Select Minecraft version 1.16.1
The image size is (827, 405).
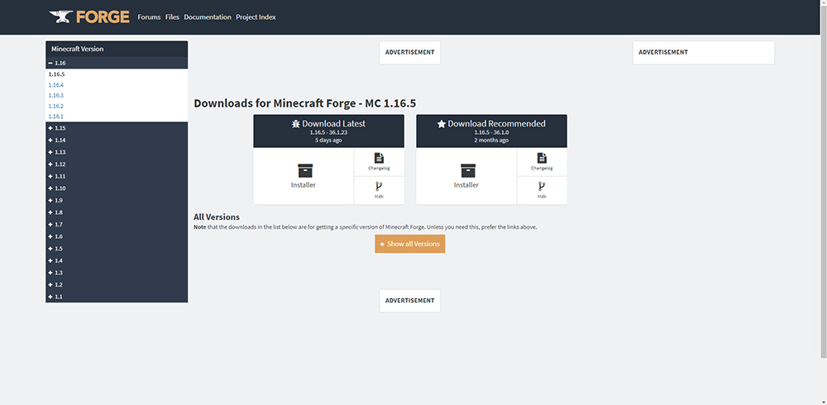(x=56, y=117)
